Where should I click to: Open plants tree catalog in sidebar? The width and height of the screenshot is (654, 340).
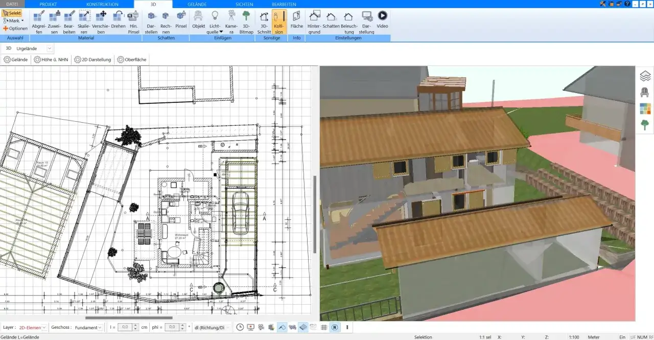pos(645,125)
